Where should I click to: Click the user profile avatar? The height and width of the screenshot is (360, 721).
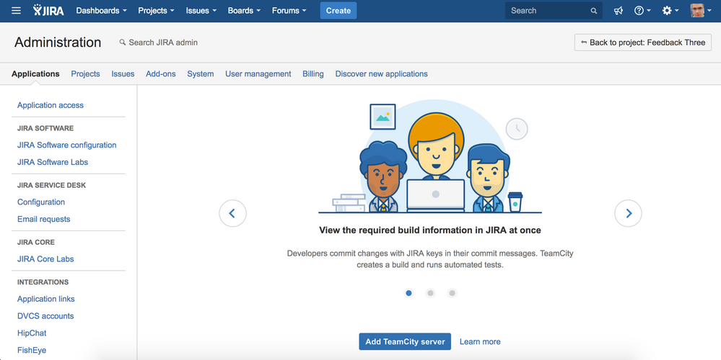coord(698,11)
